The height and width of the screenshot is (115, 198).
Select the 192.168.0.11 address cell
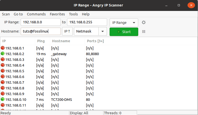click(x=16, y=105)
